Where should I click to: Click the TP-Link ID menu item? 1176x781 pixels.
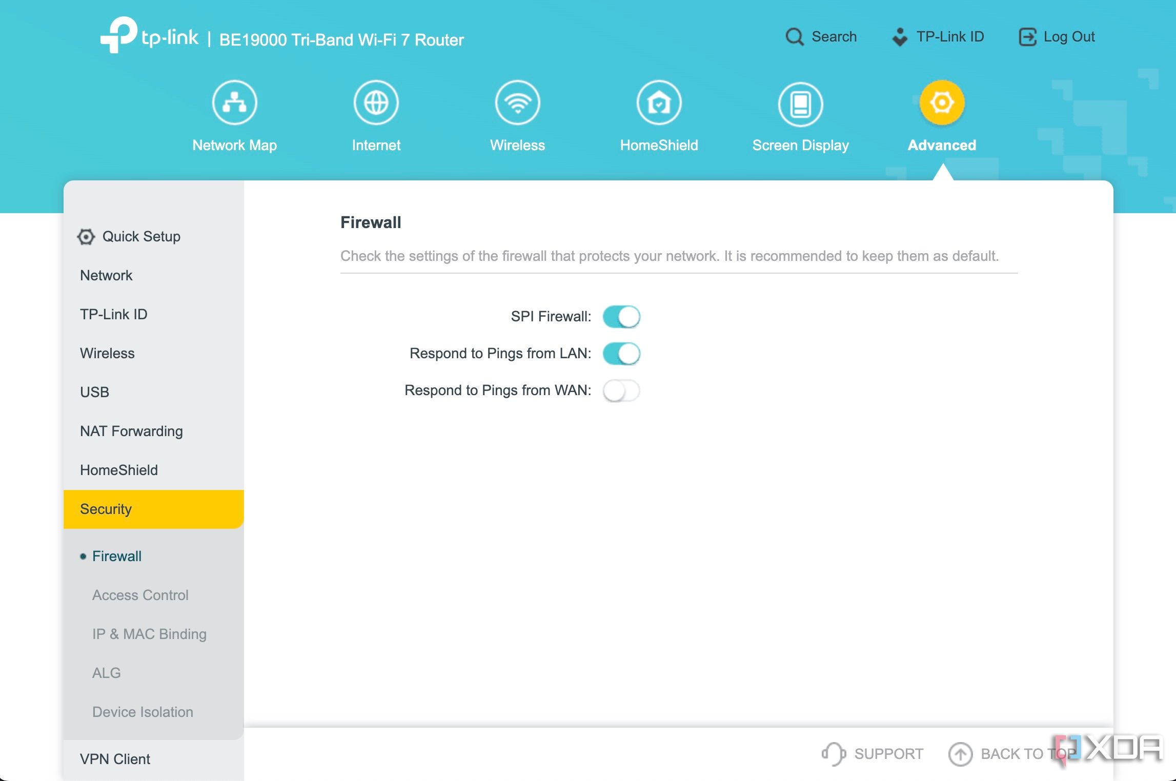pos(113,314)
